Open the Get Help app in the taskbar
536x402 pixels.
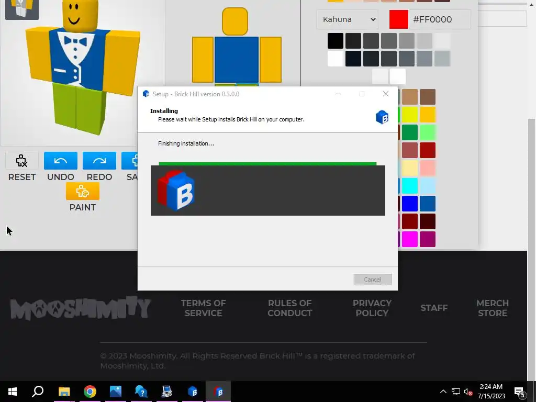point(141,392)
